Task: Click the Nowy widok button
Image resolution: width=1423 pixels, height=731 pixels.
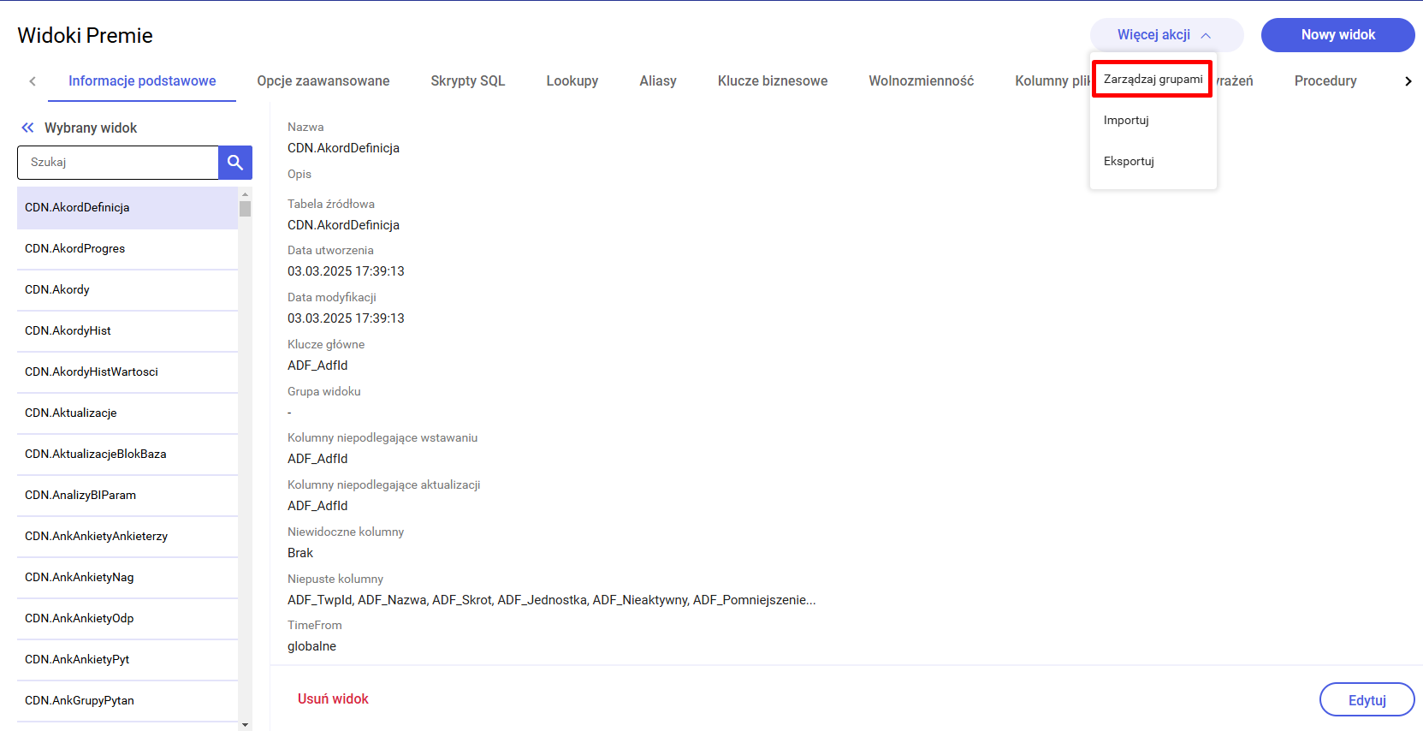Action: pyautogui.click(x=1338, y=35)
